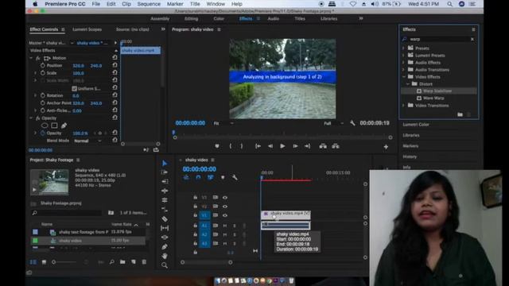This screenshot has width=509, height=286.
Task: Open Blend Mode Normal dropdown
Action: [87, 141]
